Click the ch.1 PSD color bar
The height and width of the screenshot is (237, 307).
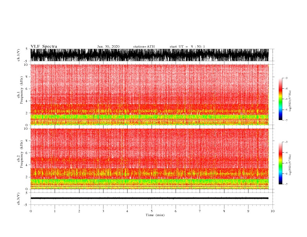(x=280, y=99)
